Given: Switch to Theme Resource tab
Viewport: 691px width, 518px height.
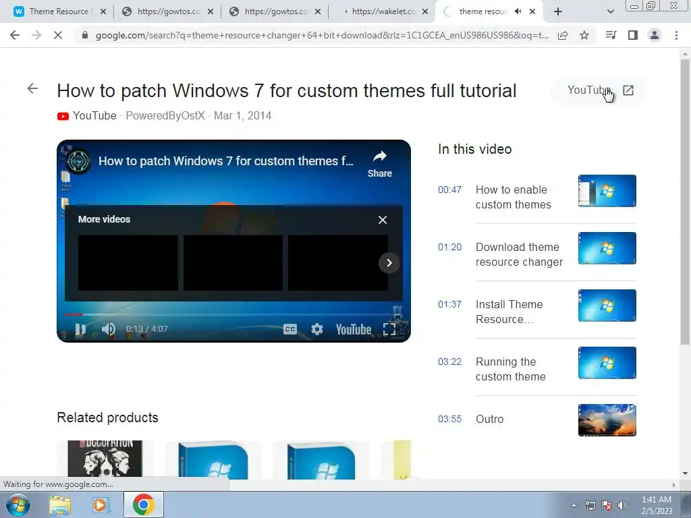Looking at the screenshot, I should [x=59, y=11].
